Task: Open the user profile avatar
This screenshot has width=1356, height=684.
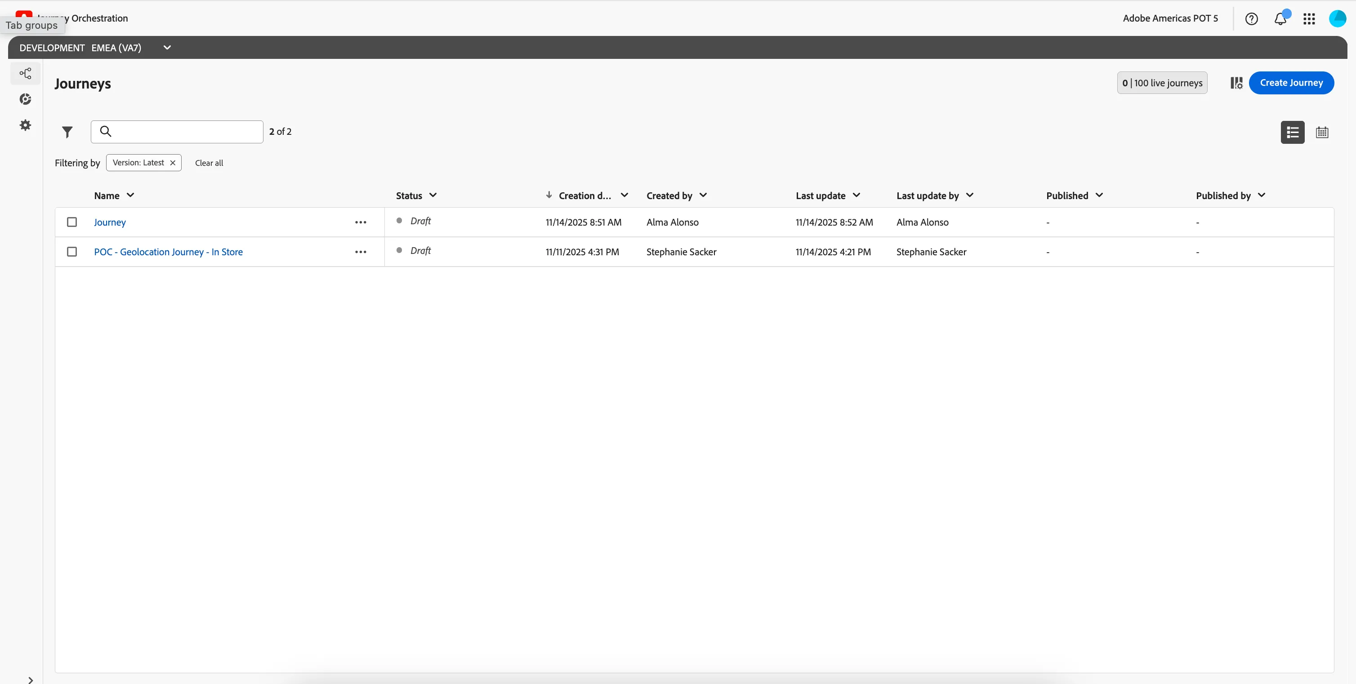Action: [x=1338, y=18]
